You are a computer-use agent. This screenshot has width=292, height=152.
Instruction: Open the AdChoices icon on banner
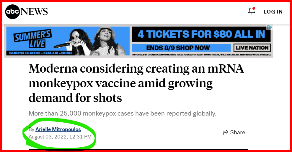269,27
